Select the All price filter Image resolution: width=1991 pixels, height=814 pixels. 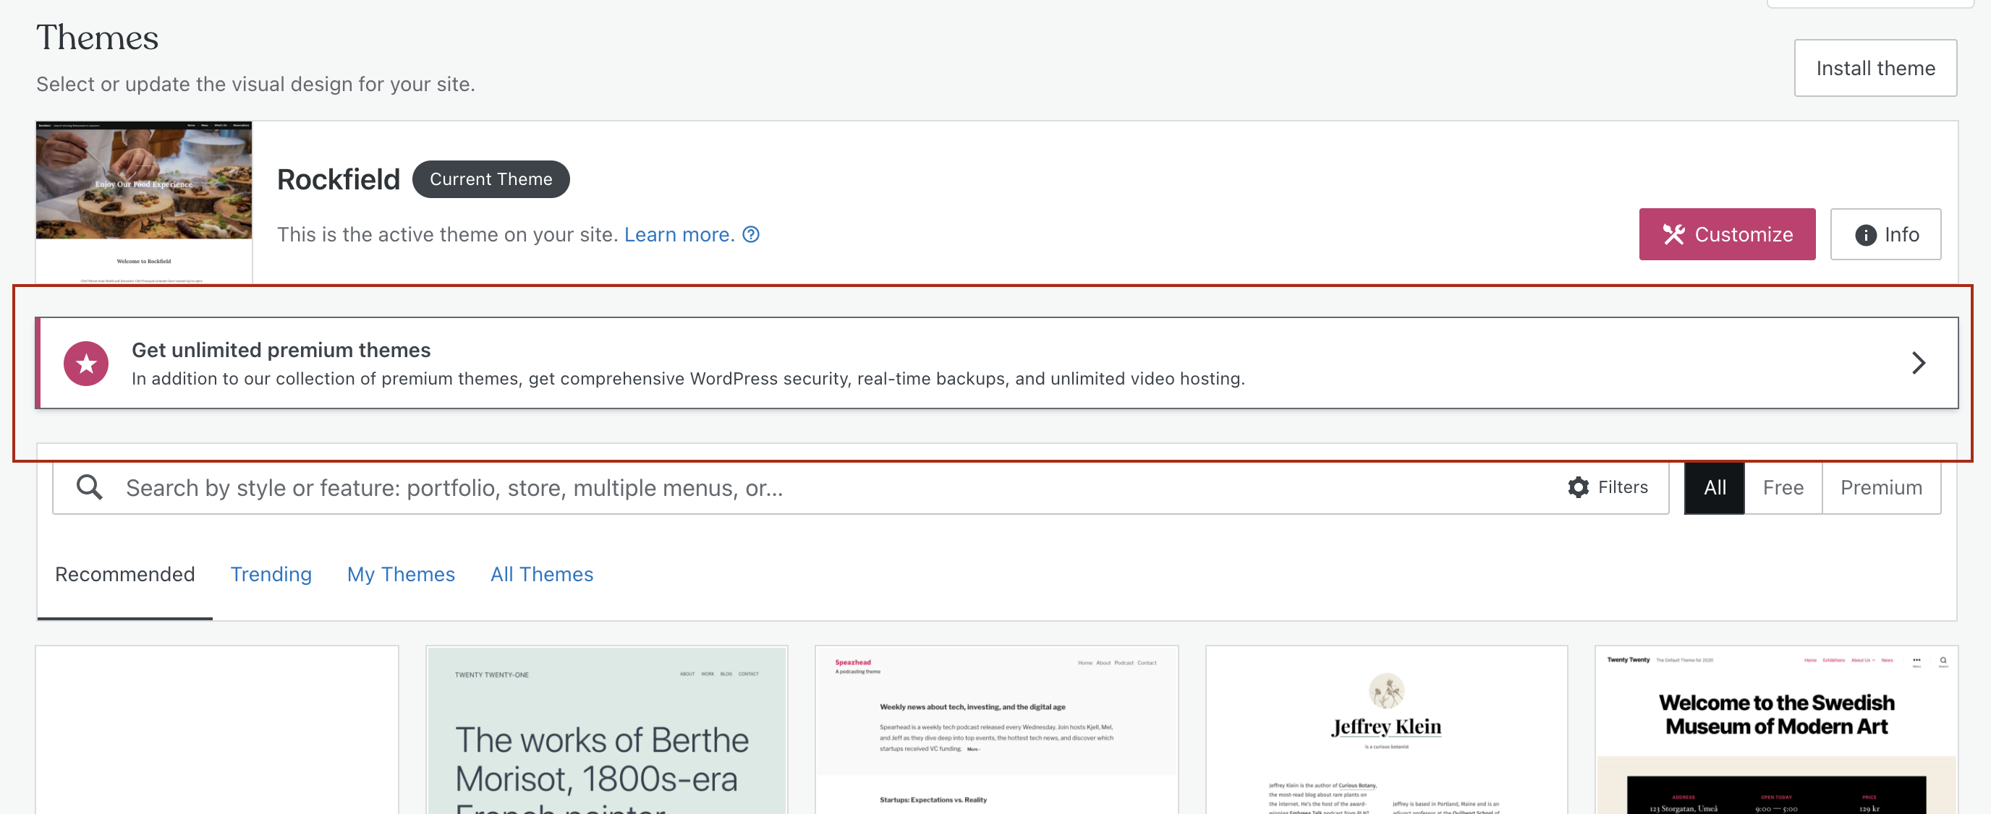click(x=1715, y=487)
